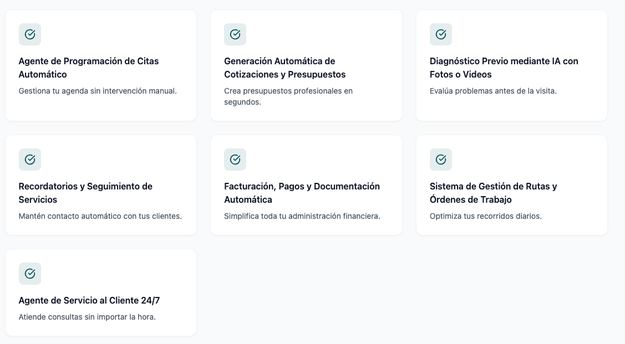Open Facturación, Pagos y Documentación Automática heading
The height and width of the screenshot is (344, 625).
tap(302, 193)
